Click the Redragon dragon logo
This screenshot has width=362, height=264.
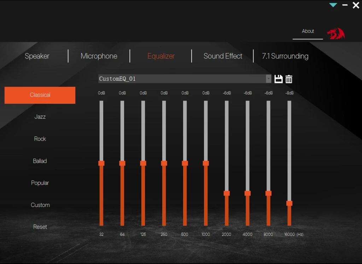[x=336, y=34]
